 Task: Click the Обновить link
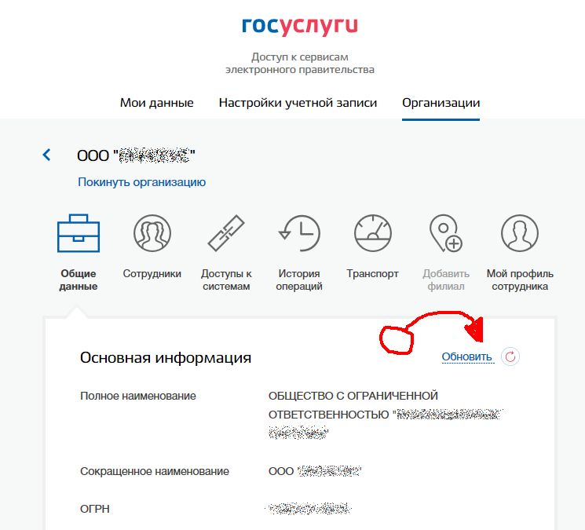[466, 357]
